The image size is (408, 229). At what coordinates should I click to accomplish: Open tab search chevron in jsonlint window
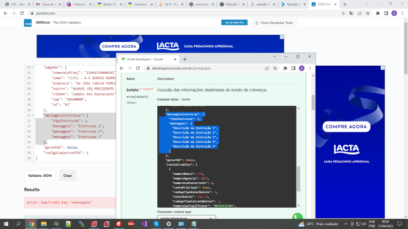pyautogui.click(x=367, y=4)
